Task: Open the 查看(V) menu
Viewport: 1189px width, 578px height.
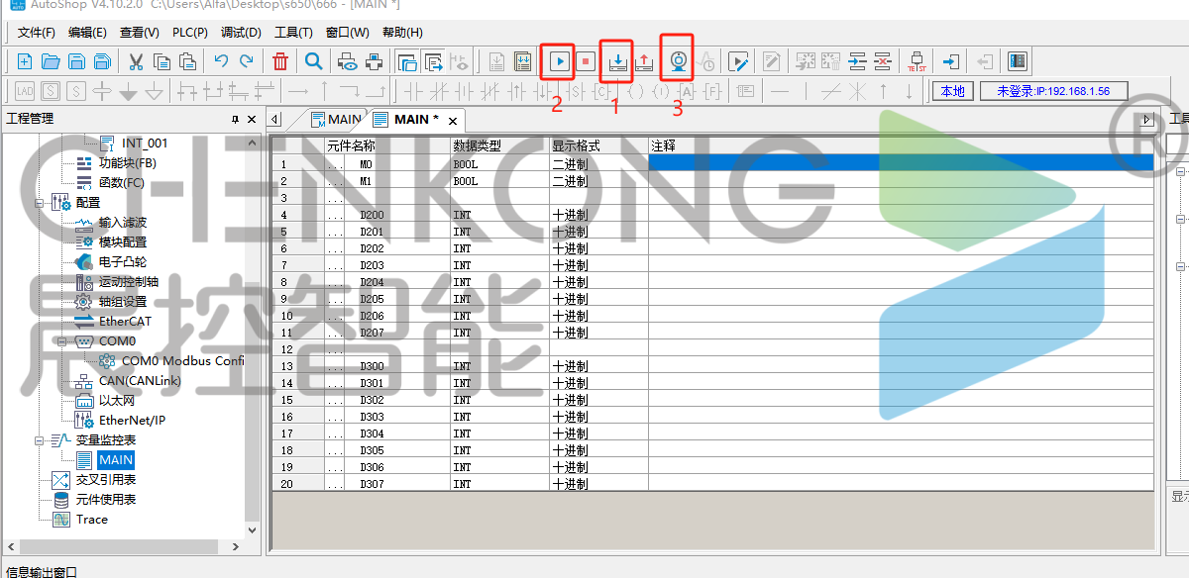Action: pos(139,33)
